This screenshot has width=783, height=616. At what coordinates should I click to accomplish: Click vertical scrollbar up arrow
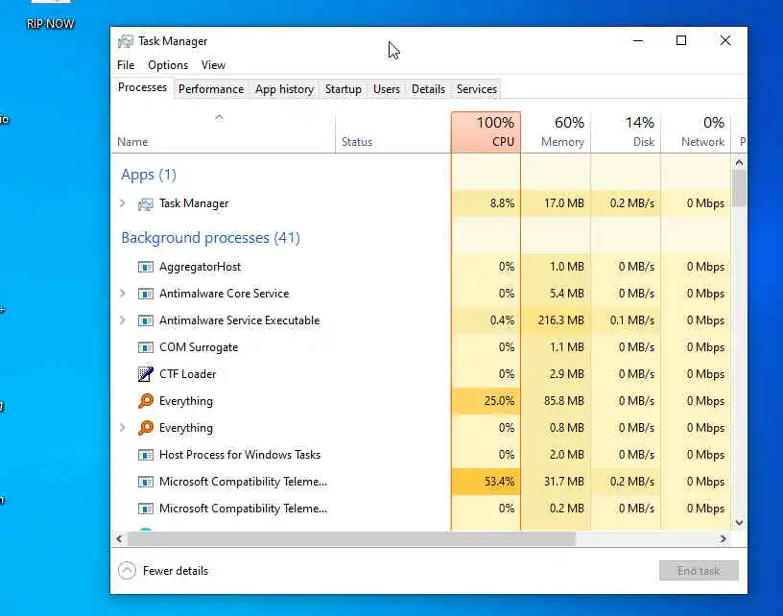[739, 163]
